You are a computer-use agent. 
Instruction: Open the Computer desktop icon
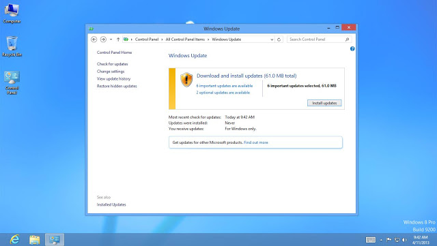click(x=12, y=13)
